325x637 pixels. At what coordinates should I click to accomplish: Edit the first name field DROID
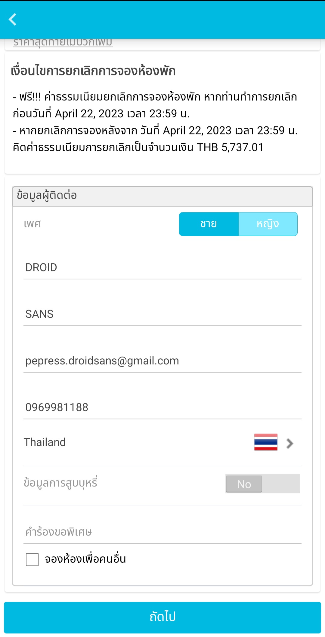coord(162,267)
